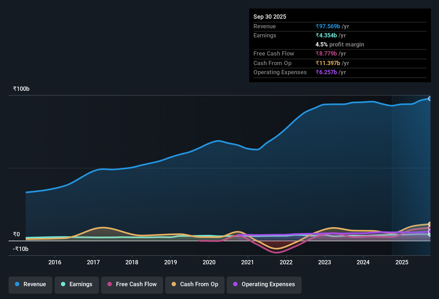Click the 4.5% profit margin text
This screenshot has width=439, height=299.
pyautogui.click(x=340, y=44)
